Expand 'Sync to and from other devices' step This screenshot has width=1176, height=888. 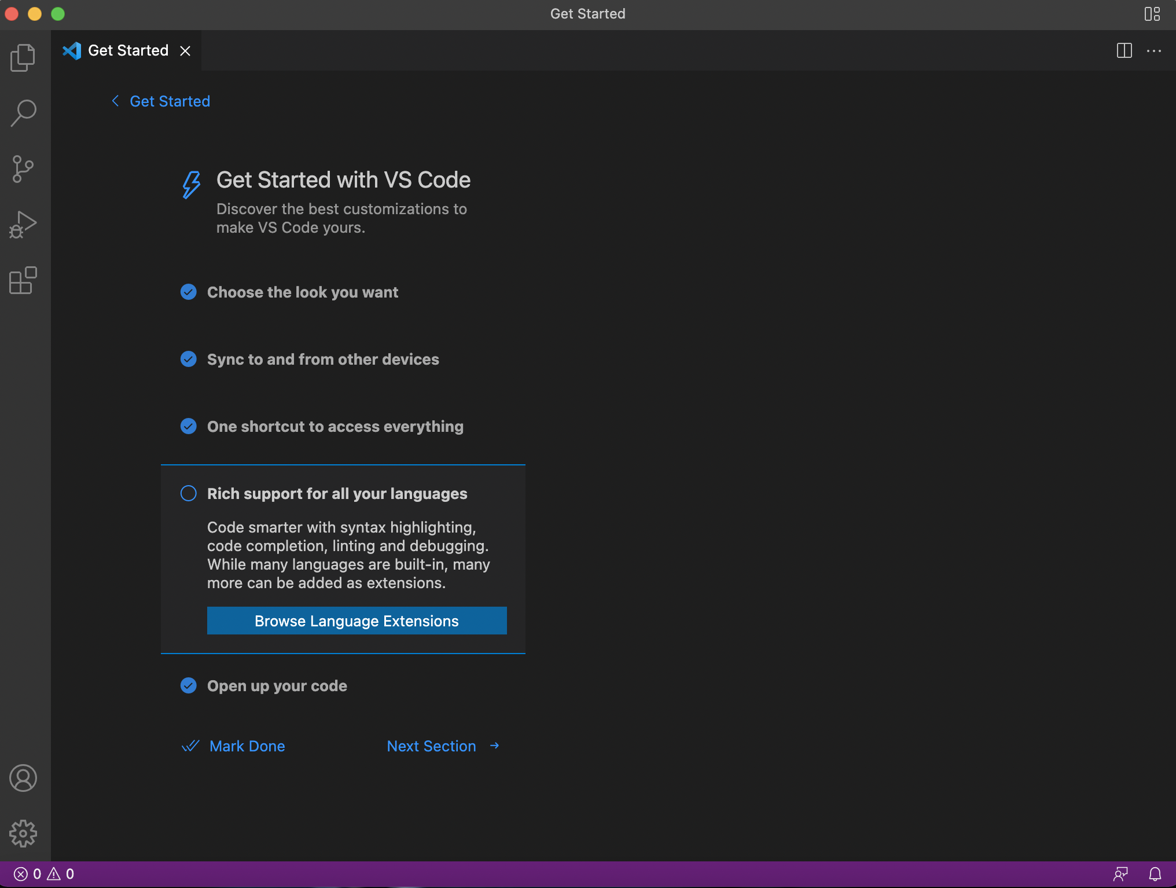click(323, 359)
